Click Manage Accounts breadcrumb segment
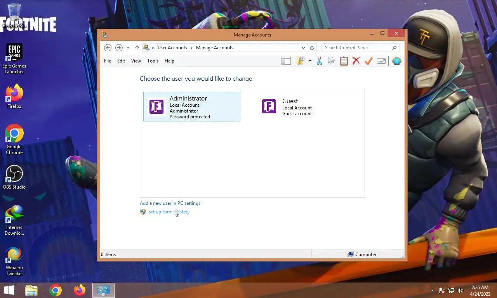Viewport: 497px width, 298px height. pyautogui.click(x=215, y=48)
